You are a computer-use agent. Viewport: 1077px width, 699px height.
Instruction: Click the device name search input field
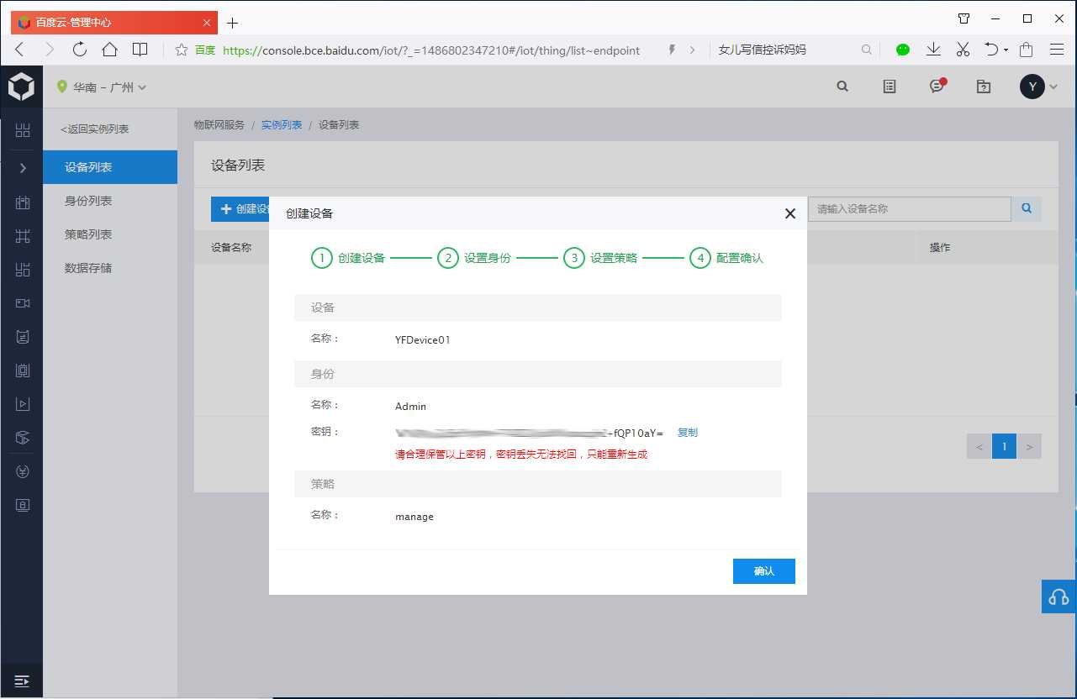coord(910,208)
